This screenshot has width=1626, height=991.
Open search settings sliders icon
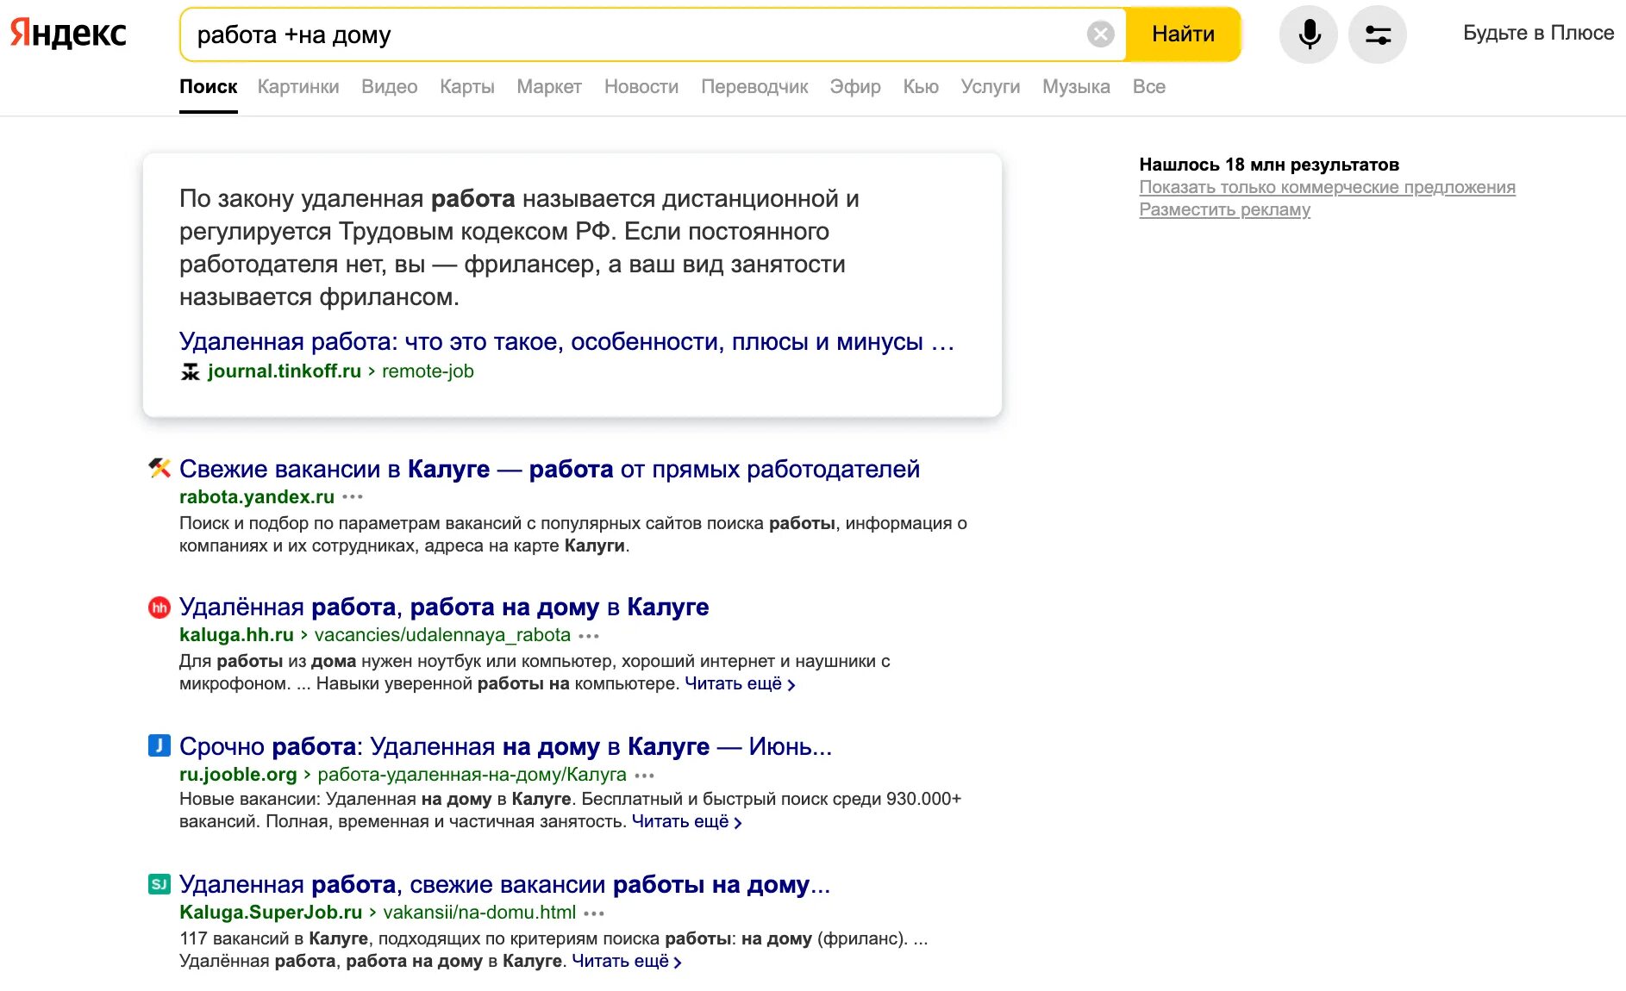point(1378,34)
